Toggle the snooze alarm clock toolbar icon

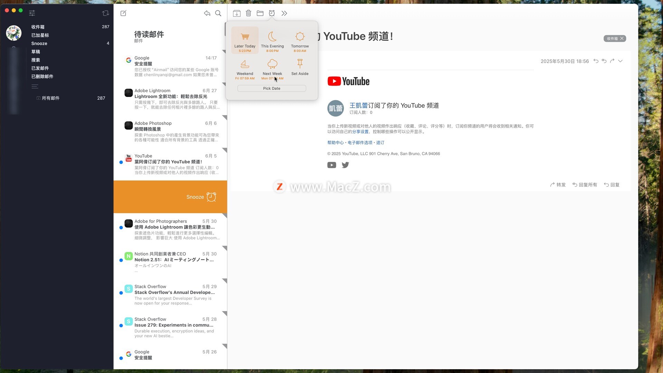pos(272,13)
